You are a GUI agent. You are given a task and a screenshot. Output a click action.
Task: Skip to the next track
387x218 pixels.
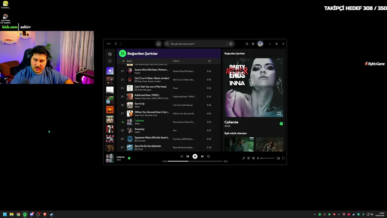[202, 157]
